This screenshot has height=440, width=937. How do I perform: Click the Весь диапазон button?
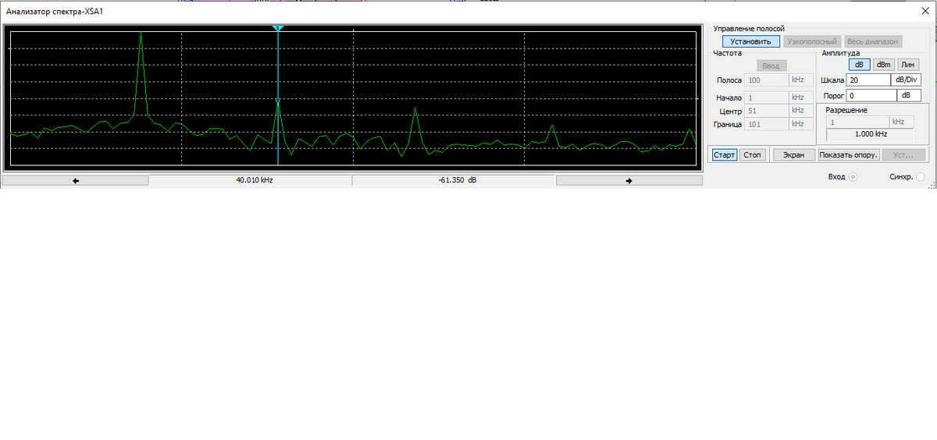(873, 41)
